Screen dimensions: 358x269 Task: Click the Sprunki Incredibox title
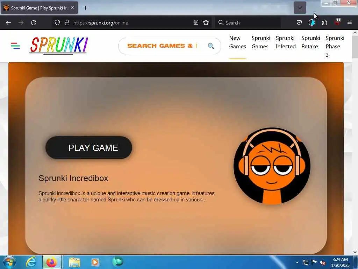[x=73, y=178]
